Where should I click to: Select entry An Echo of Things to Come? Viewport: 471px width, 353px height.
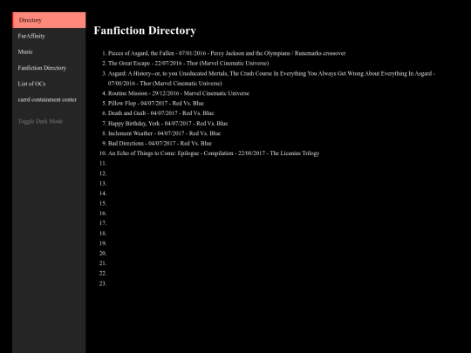pyautogui.click(x=214, y=153)
